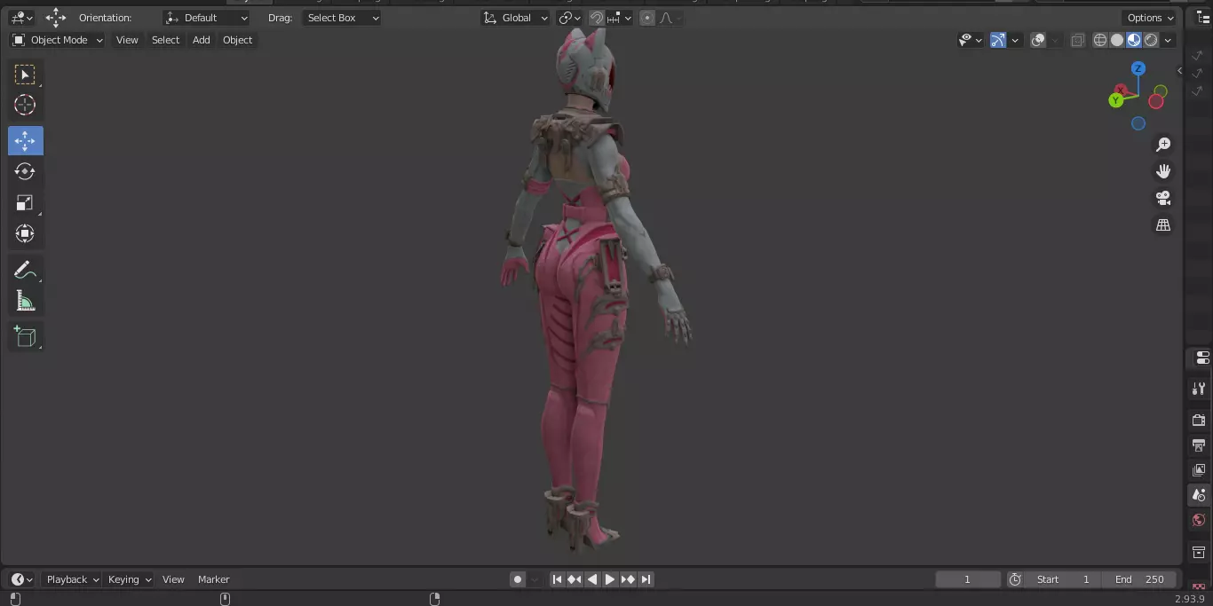The width and height of the screenshot is (1213, 606).
Task: Open the View menu in viewport header
Action: click(x=127, y=40)
